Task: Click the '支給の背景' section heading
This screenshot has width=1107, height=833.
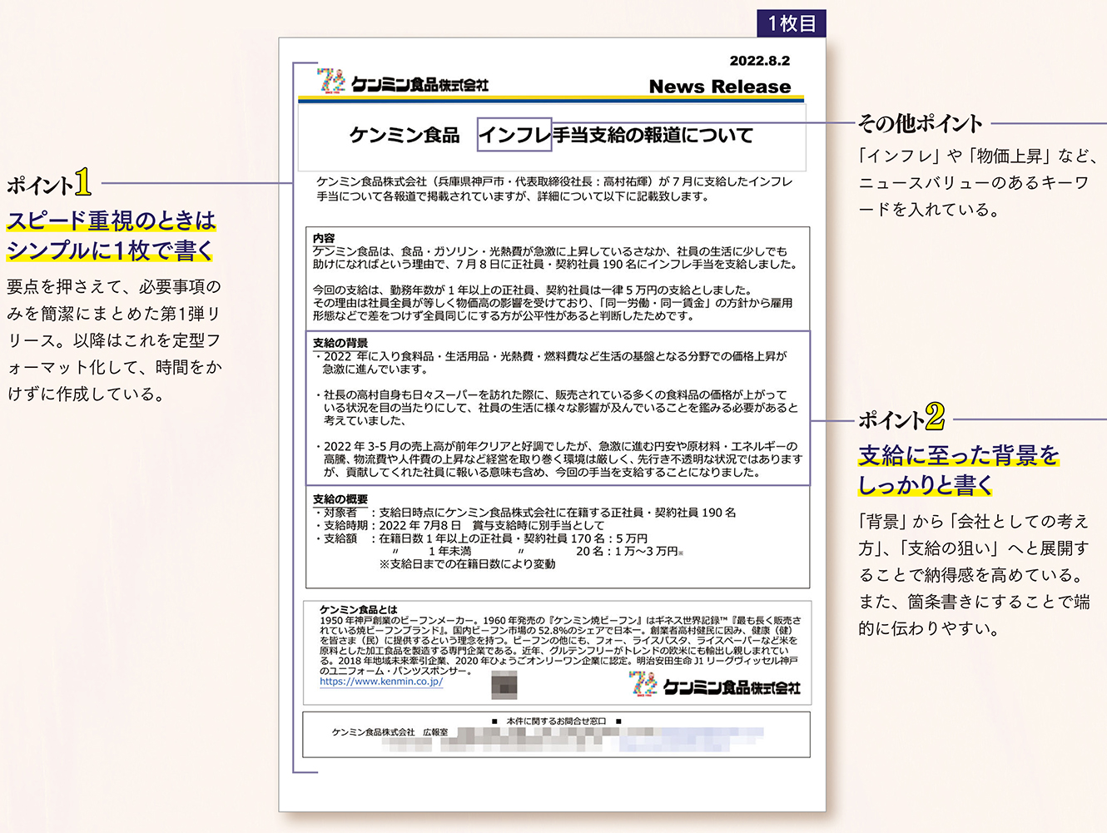Action: click(340, 343)
